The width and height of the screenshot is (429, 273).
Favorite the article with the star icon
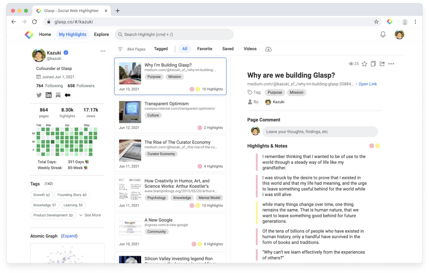(365, 64)
